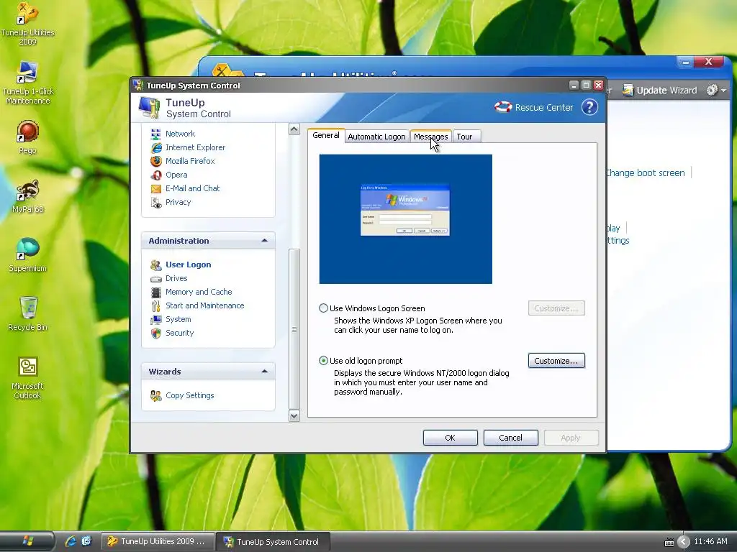Open the Network category icon
This screenshot has height=552, width=737.
155,134
